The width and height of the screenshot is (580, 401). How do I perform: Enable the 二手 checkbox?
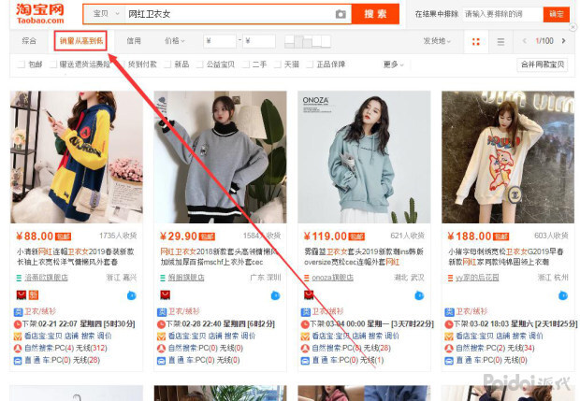(246, 64)
